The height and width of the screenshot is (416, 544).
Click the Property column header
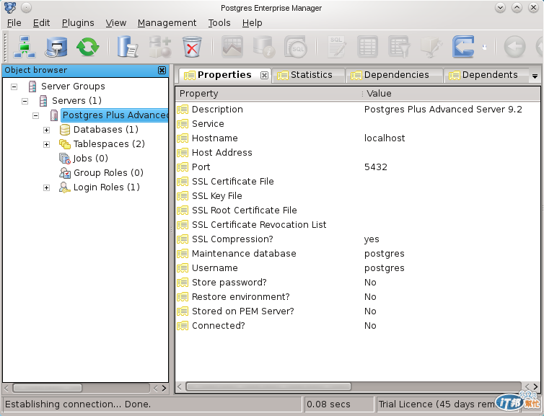pos(268,94)
